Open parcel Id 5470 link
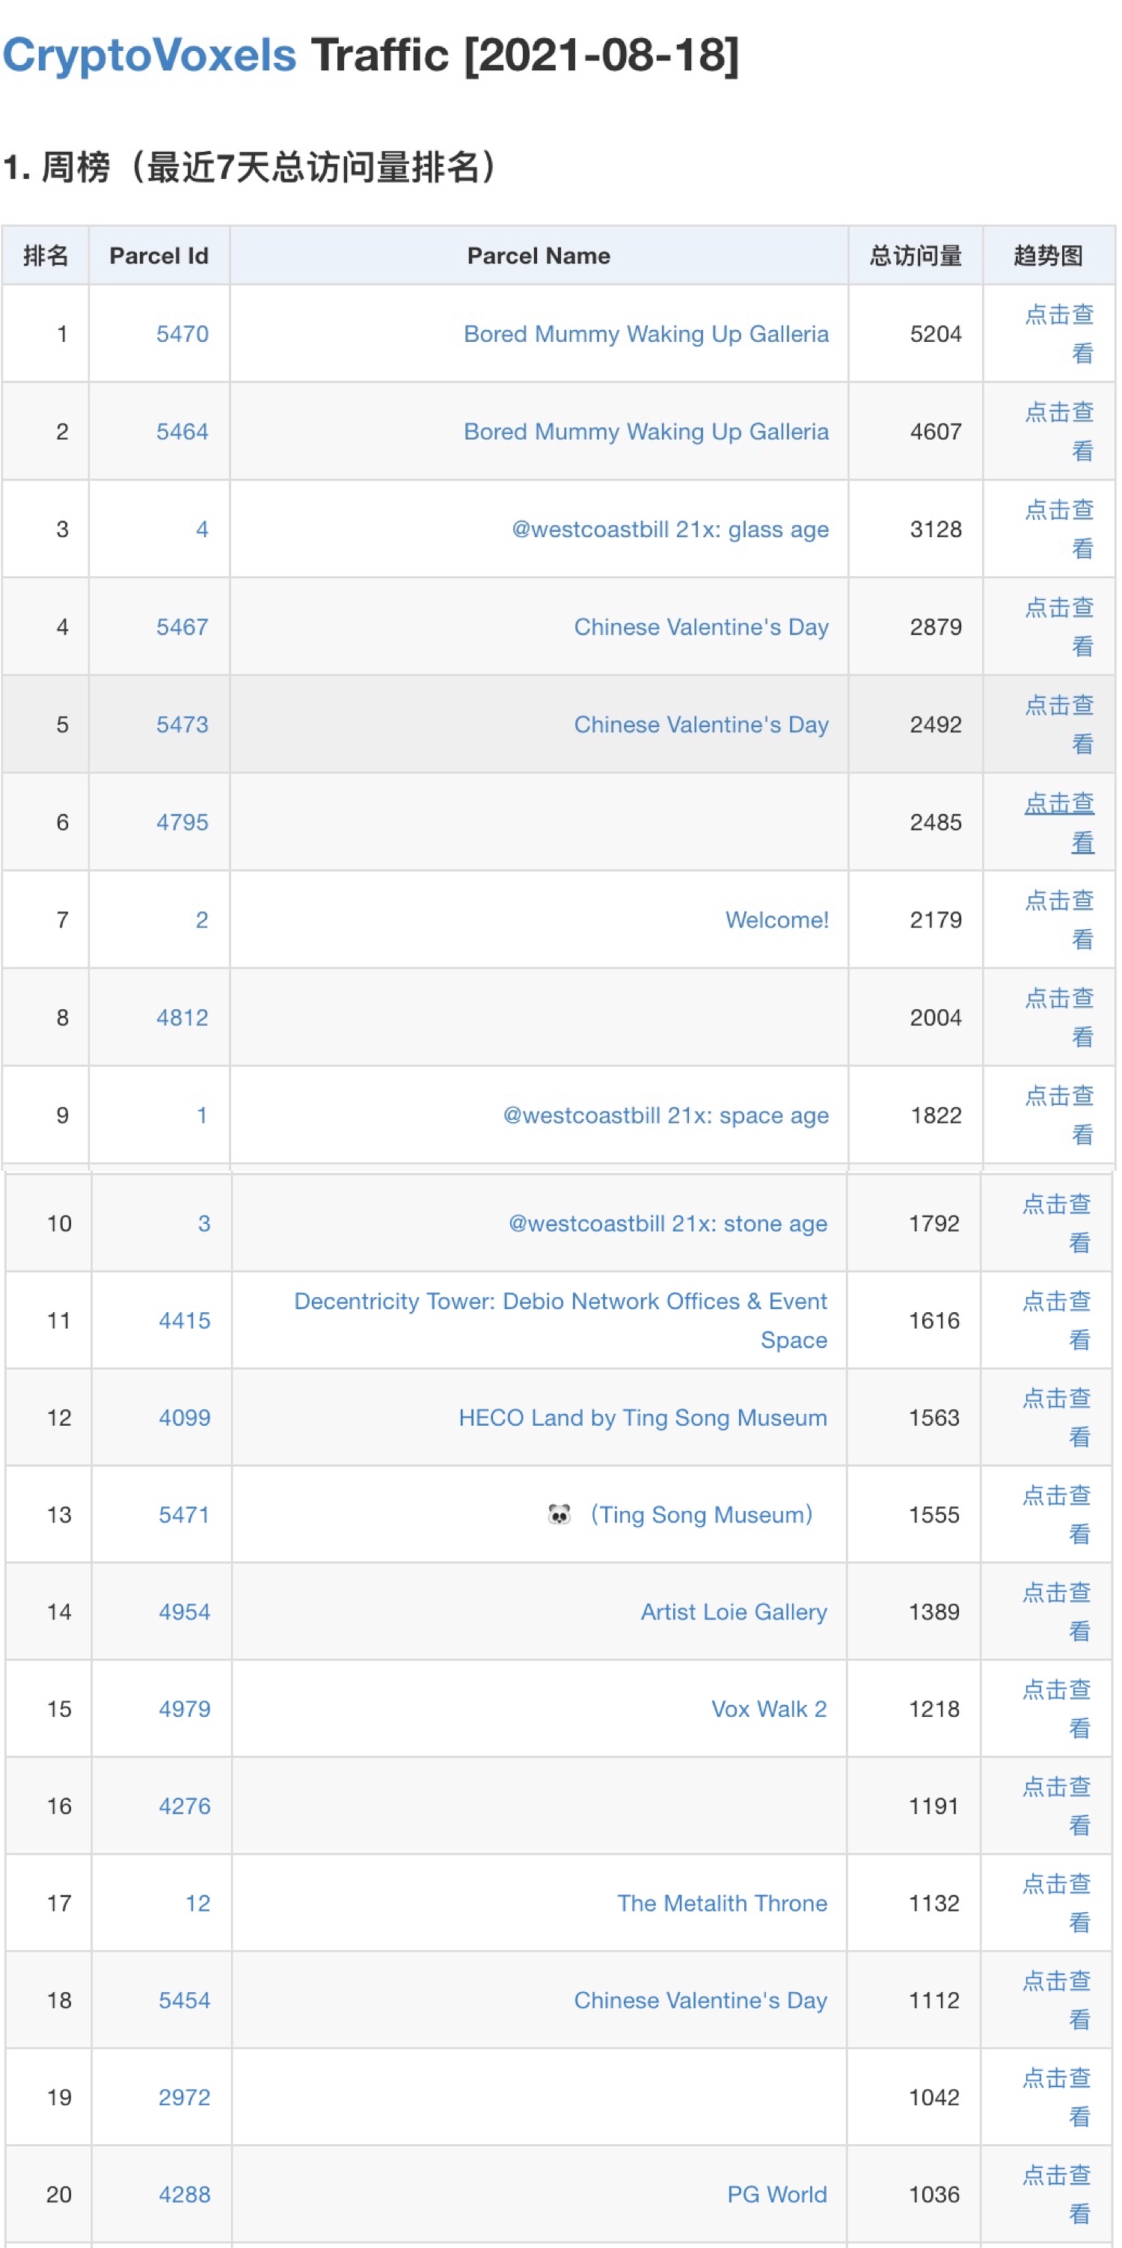 pos(183,334)
